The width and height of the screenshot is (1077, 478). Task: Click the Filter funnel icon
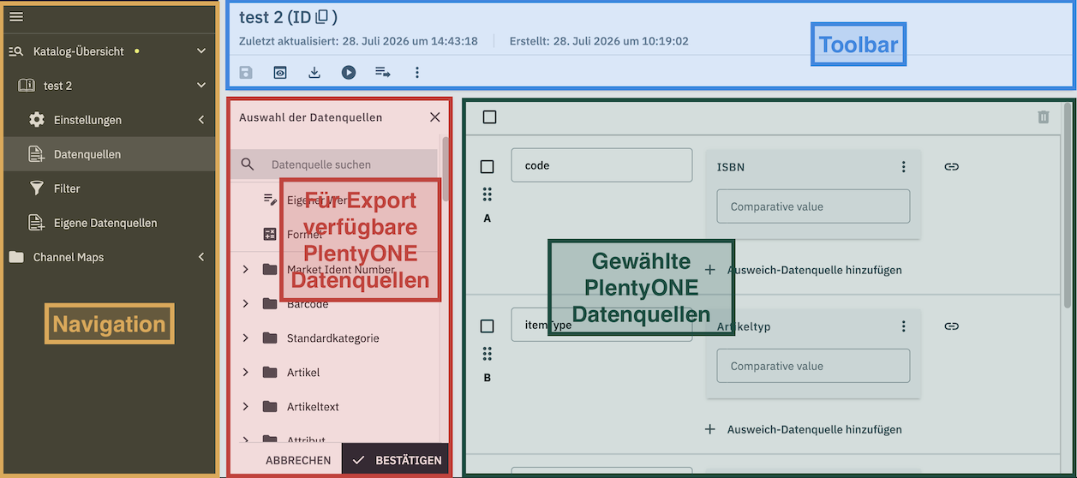click(x=37, y=188)
